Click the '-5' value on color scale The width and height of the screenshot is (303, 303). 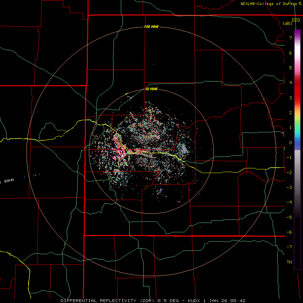click(x=289, y=217)
